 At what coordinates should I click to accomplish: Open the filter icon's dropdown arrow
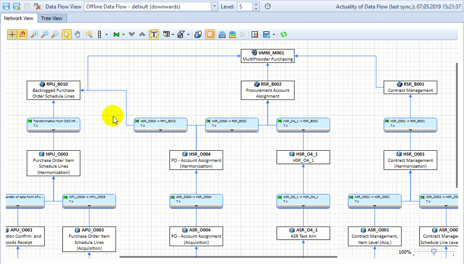click(x=187, y=34)
